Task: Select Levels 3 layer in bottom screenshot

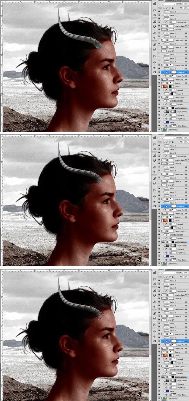Action: (175, 373)
